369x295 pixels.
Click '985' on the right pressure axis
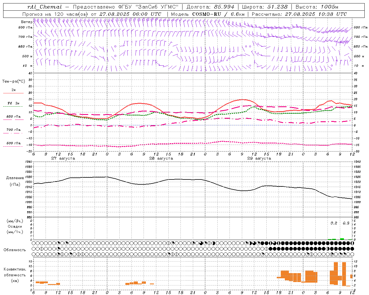pos(357,218)
